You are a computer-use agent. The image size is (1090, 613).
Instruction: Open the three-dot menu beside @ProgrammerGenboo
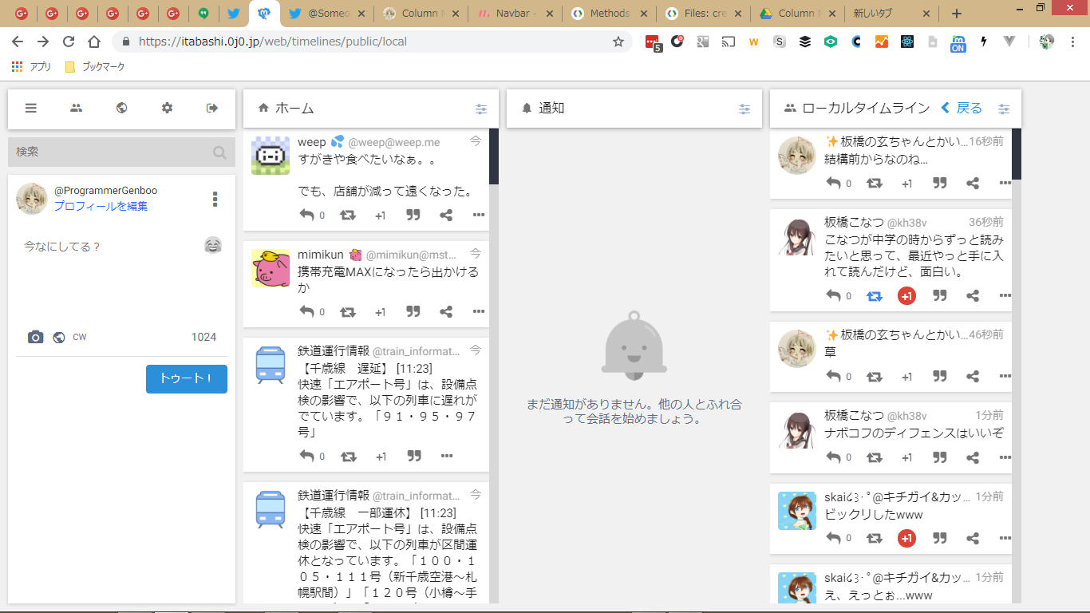click(215, 199)
